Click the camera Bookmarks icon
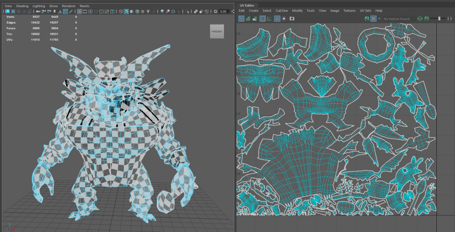 pyautogui.click(x=55, y=12)
